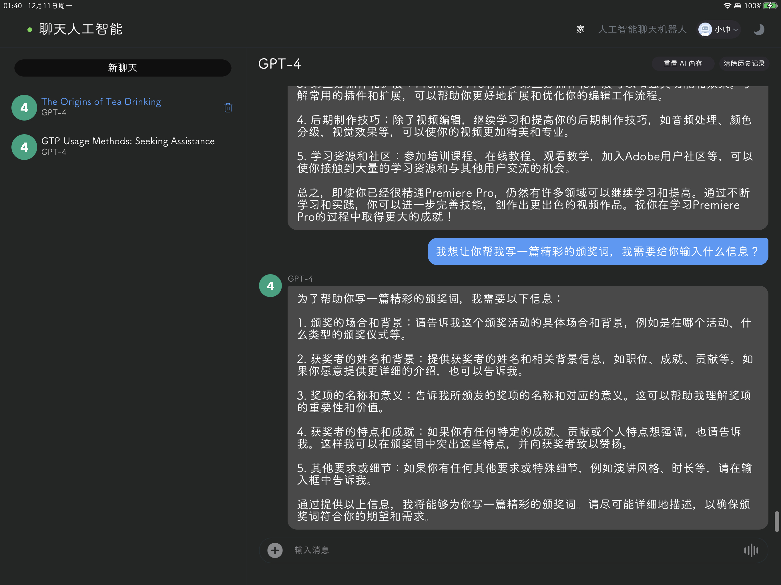The height and width of the screenshot is (585, 781).
Task: Click the plus attachment icon
Action: click(275, 550)
